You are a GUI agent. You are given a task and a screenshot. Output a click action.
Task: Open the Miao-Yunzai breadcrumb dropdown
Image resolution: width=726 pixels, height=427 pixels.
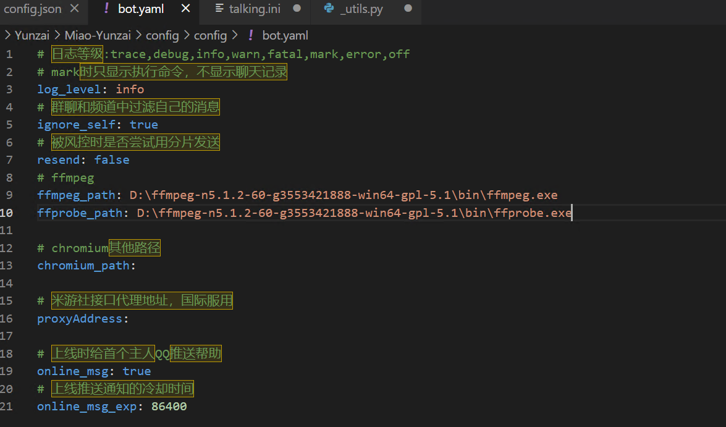point(98,35)
